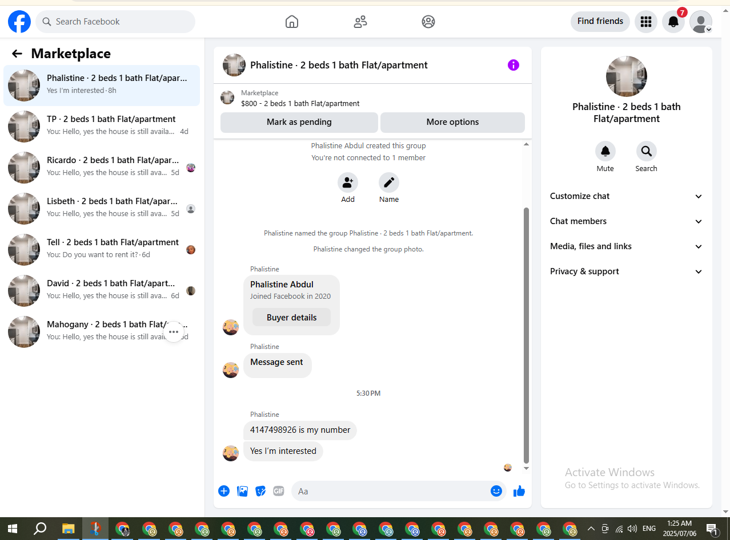This screenshot has height=540, width=730.
Task: Click the Search Facebook field
Action: (x=115, y=22)
